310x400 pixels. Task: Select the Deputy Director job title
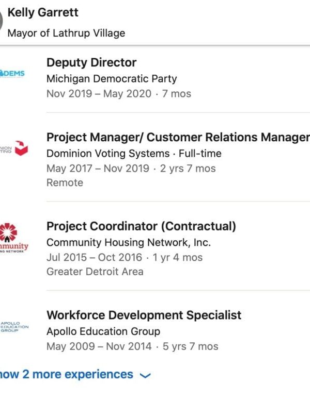coord(91,62)
